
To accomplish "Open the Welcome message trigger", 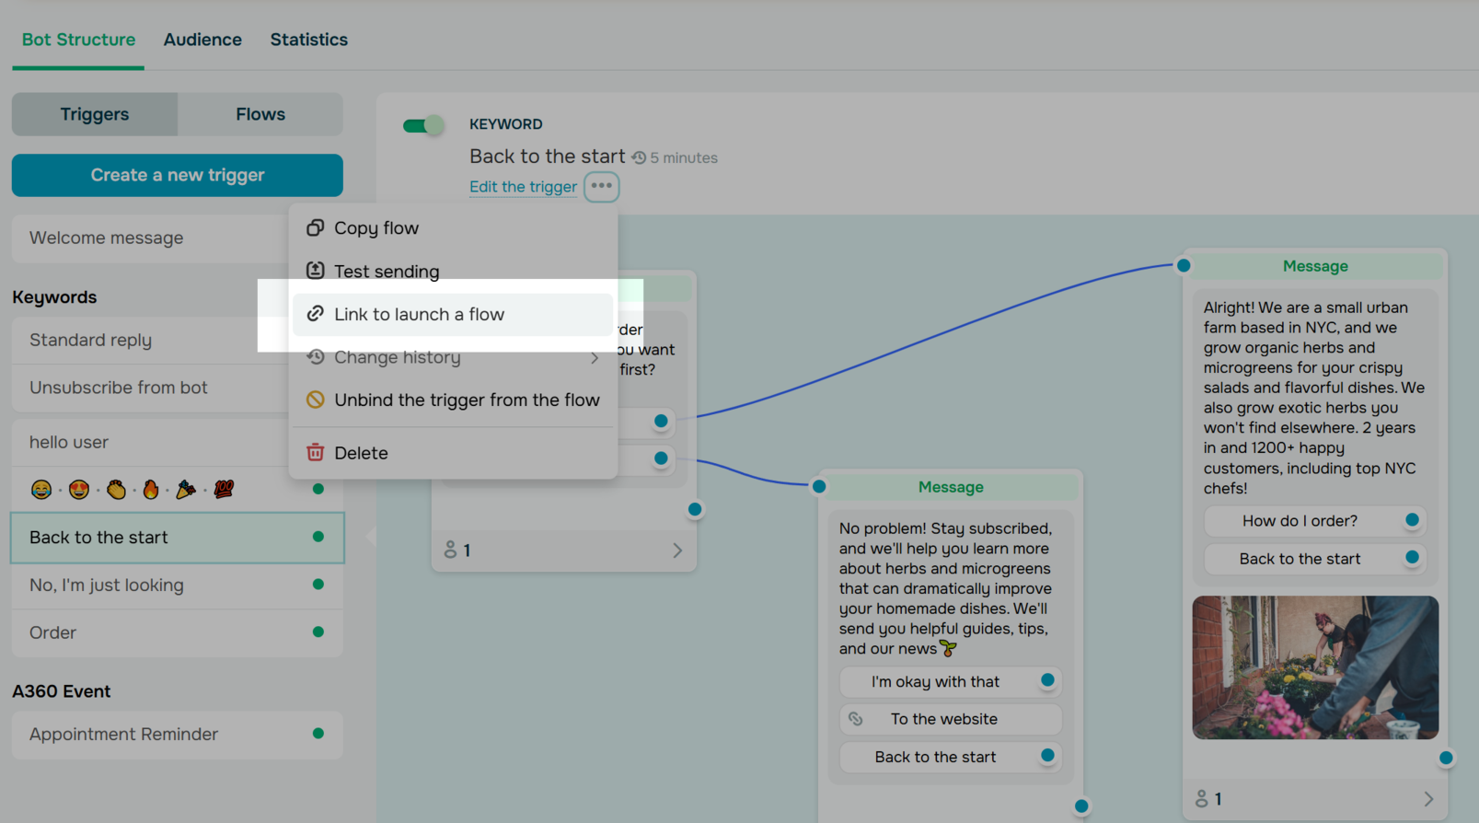I will coord(150,238).
